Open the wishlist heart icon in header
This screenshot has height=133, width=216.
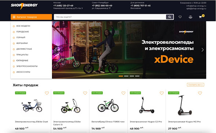tap(180, 17)
